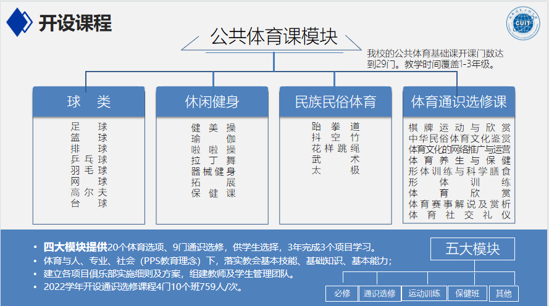Click the 运动训练 module box
Viewport: 549px width, 306px height.
click(425, 293)
